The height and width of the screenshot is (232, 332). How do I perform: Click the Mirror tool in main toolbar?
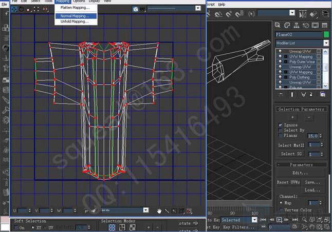tap(303, 14)
